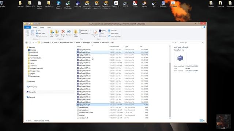
Task: Sort by the Name column header
Action: point(79,47)
